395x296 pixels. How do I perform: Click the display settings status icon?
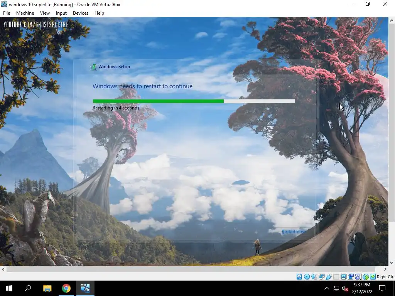tap(343, 277)
